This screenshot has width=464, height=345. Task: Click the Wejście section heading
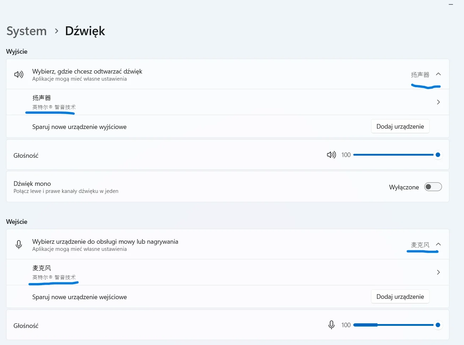tap(17, 222)
